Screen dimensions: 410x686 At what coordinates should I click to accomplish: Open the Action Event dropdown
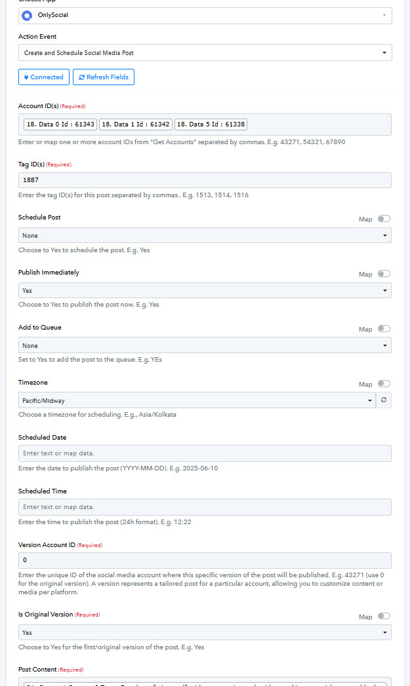(x=205, y=52)
